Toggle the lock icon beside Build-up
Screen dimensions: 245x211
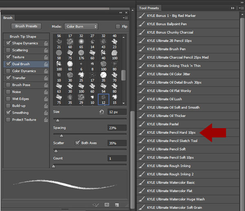pyautogui.click(x=46, y=106)
